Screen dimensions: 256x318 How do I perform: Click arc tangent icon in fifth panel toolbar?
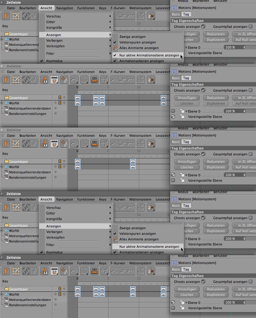(x=74, y=271)
